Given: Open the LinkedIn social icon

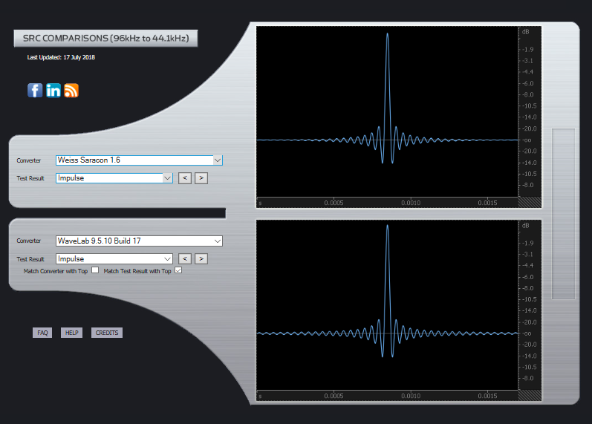Looking at the screenshot, I should coord(53,91).
